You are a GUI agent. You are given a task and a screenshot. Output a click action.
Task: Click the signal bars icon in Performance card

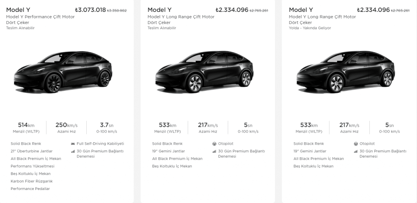click(73, 151)
